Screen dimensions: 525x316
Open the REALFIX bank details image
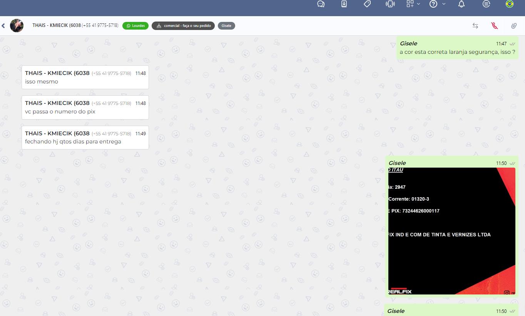click(x=451, y=231)
